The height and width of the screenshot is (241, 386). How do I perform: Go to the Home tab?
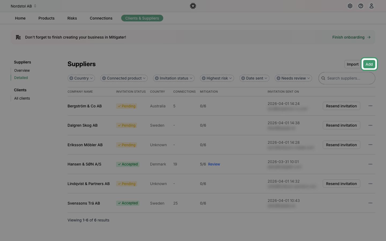pyautogui.click(x=20, y=18)
